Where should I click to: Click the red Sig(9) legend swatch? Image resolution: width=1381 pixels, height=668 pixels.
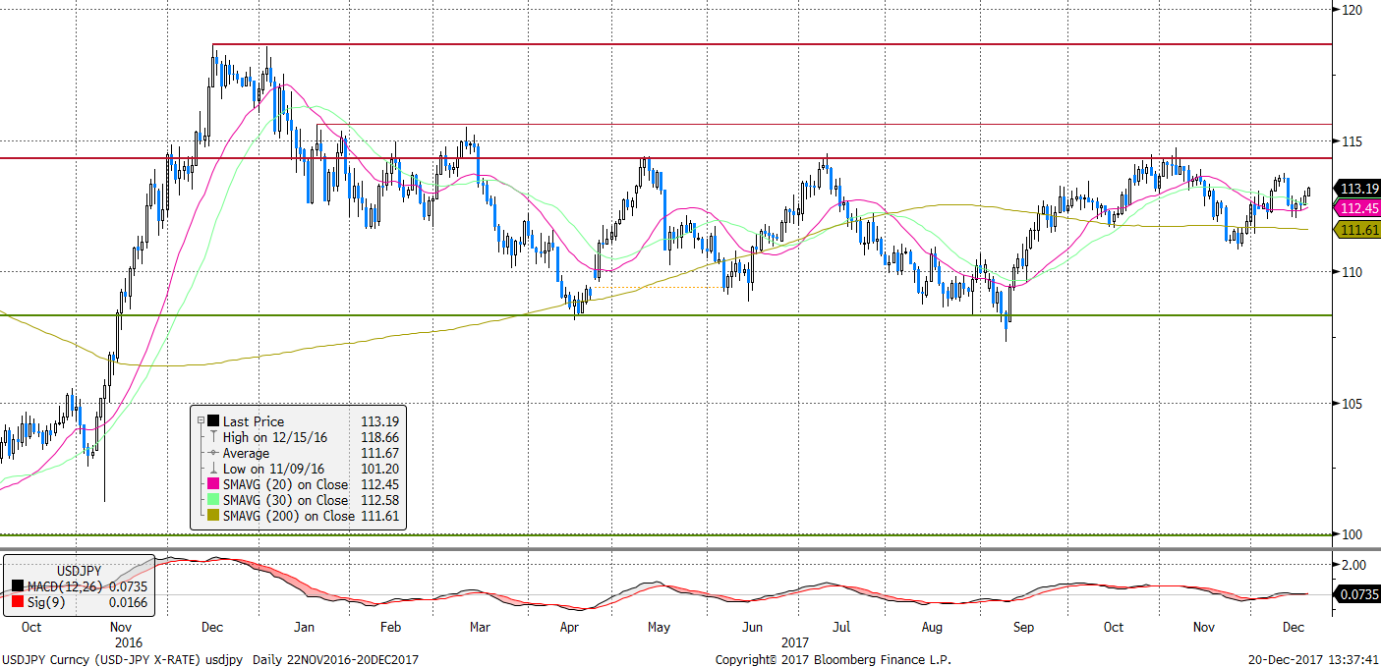18,602
